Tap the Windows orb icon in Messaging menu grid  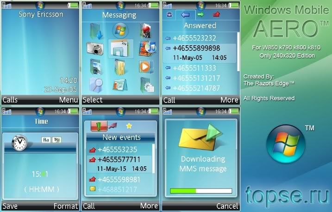pyautogui.click(x=120, y=31)
